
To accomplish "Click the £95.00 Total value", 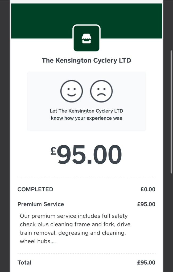I will 146,263.
